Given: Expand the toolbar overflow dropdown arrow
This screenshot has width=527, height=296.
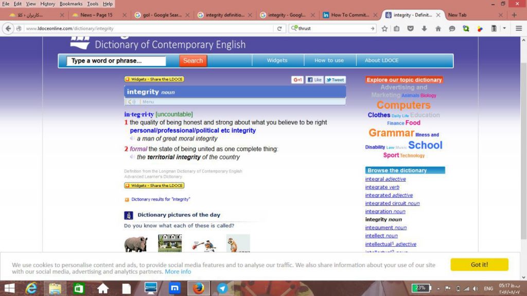Looking at the screenshot, I should coord(504,29).
